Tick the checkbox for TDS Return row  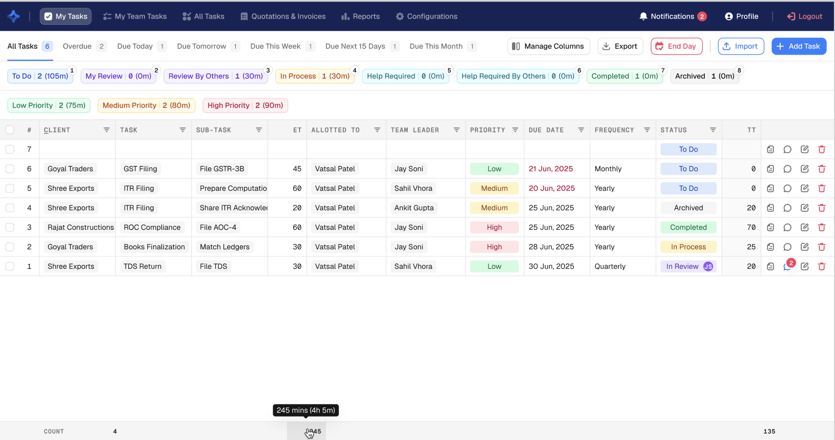tap(10, 266)
